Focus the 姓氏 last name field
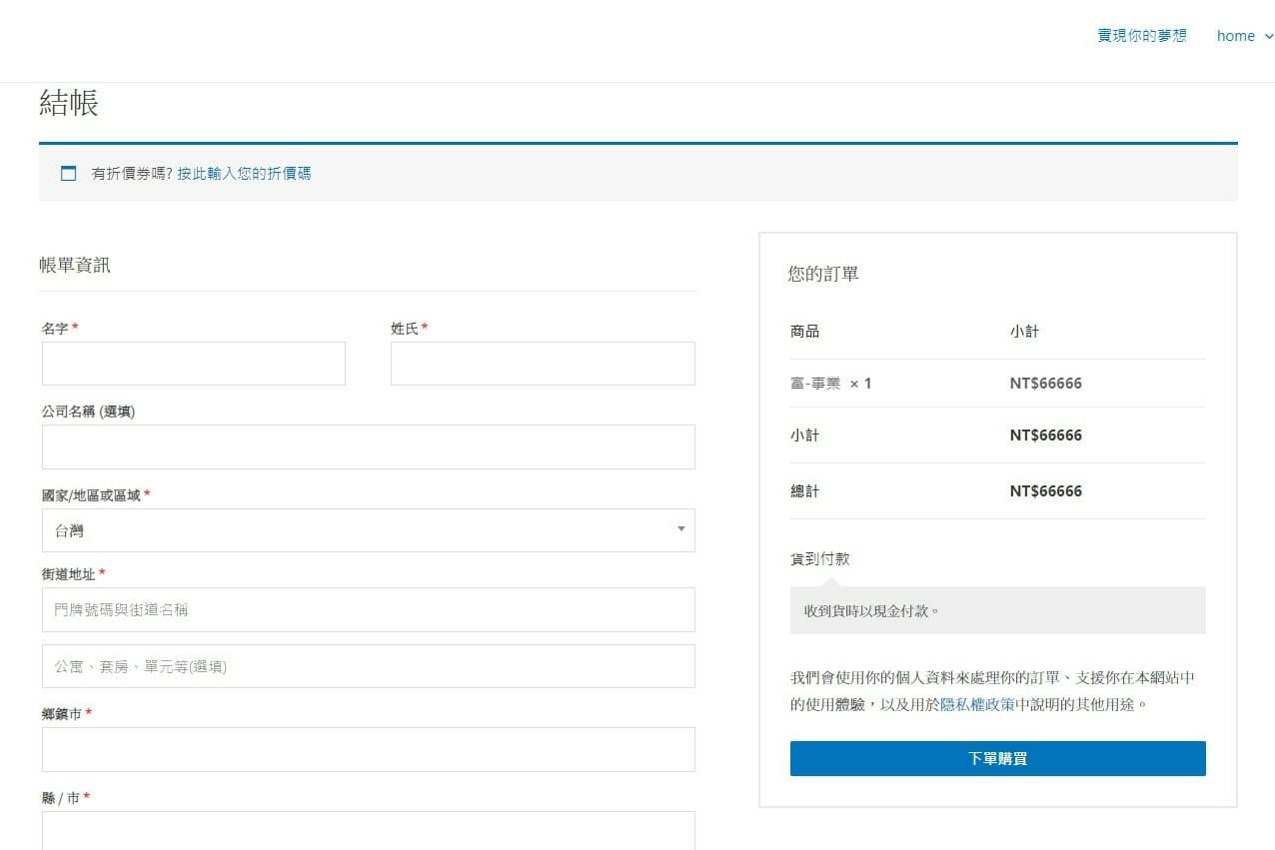This screenshot has height=850, width=1275. pos(542,364)
